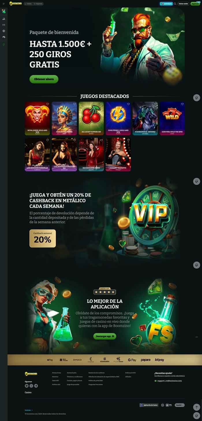Select the game controller sidebar icon
Viewport: 202px width, 421px height.
3,37
